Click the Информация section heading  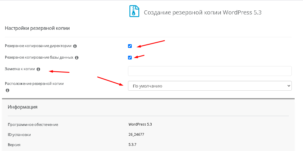click(x=22, y=107)
